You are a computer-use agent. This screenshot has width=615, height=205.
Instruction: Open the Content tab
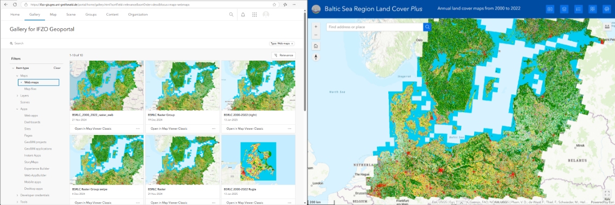coord(112,15)
